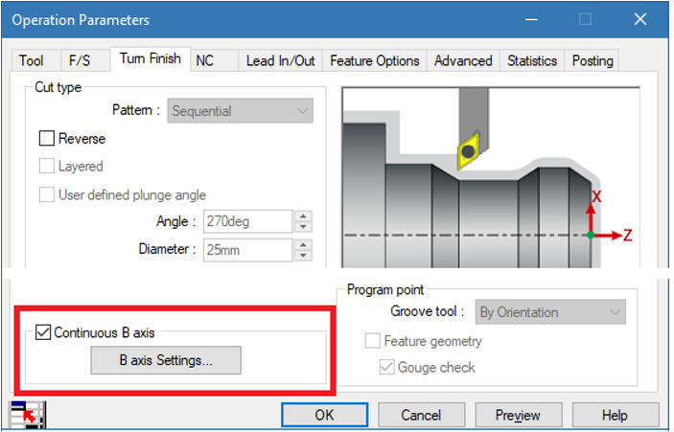Viewport: 674px width, 432px height.
Task: Close the Operation Parameters dialog
Action: [640, 19]
